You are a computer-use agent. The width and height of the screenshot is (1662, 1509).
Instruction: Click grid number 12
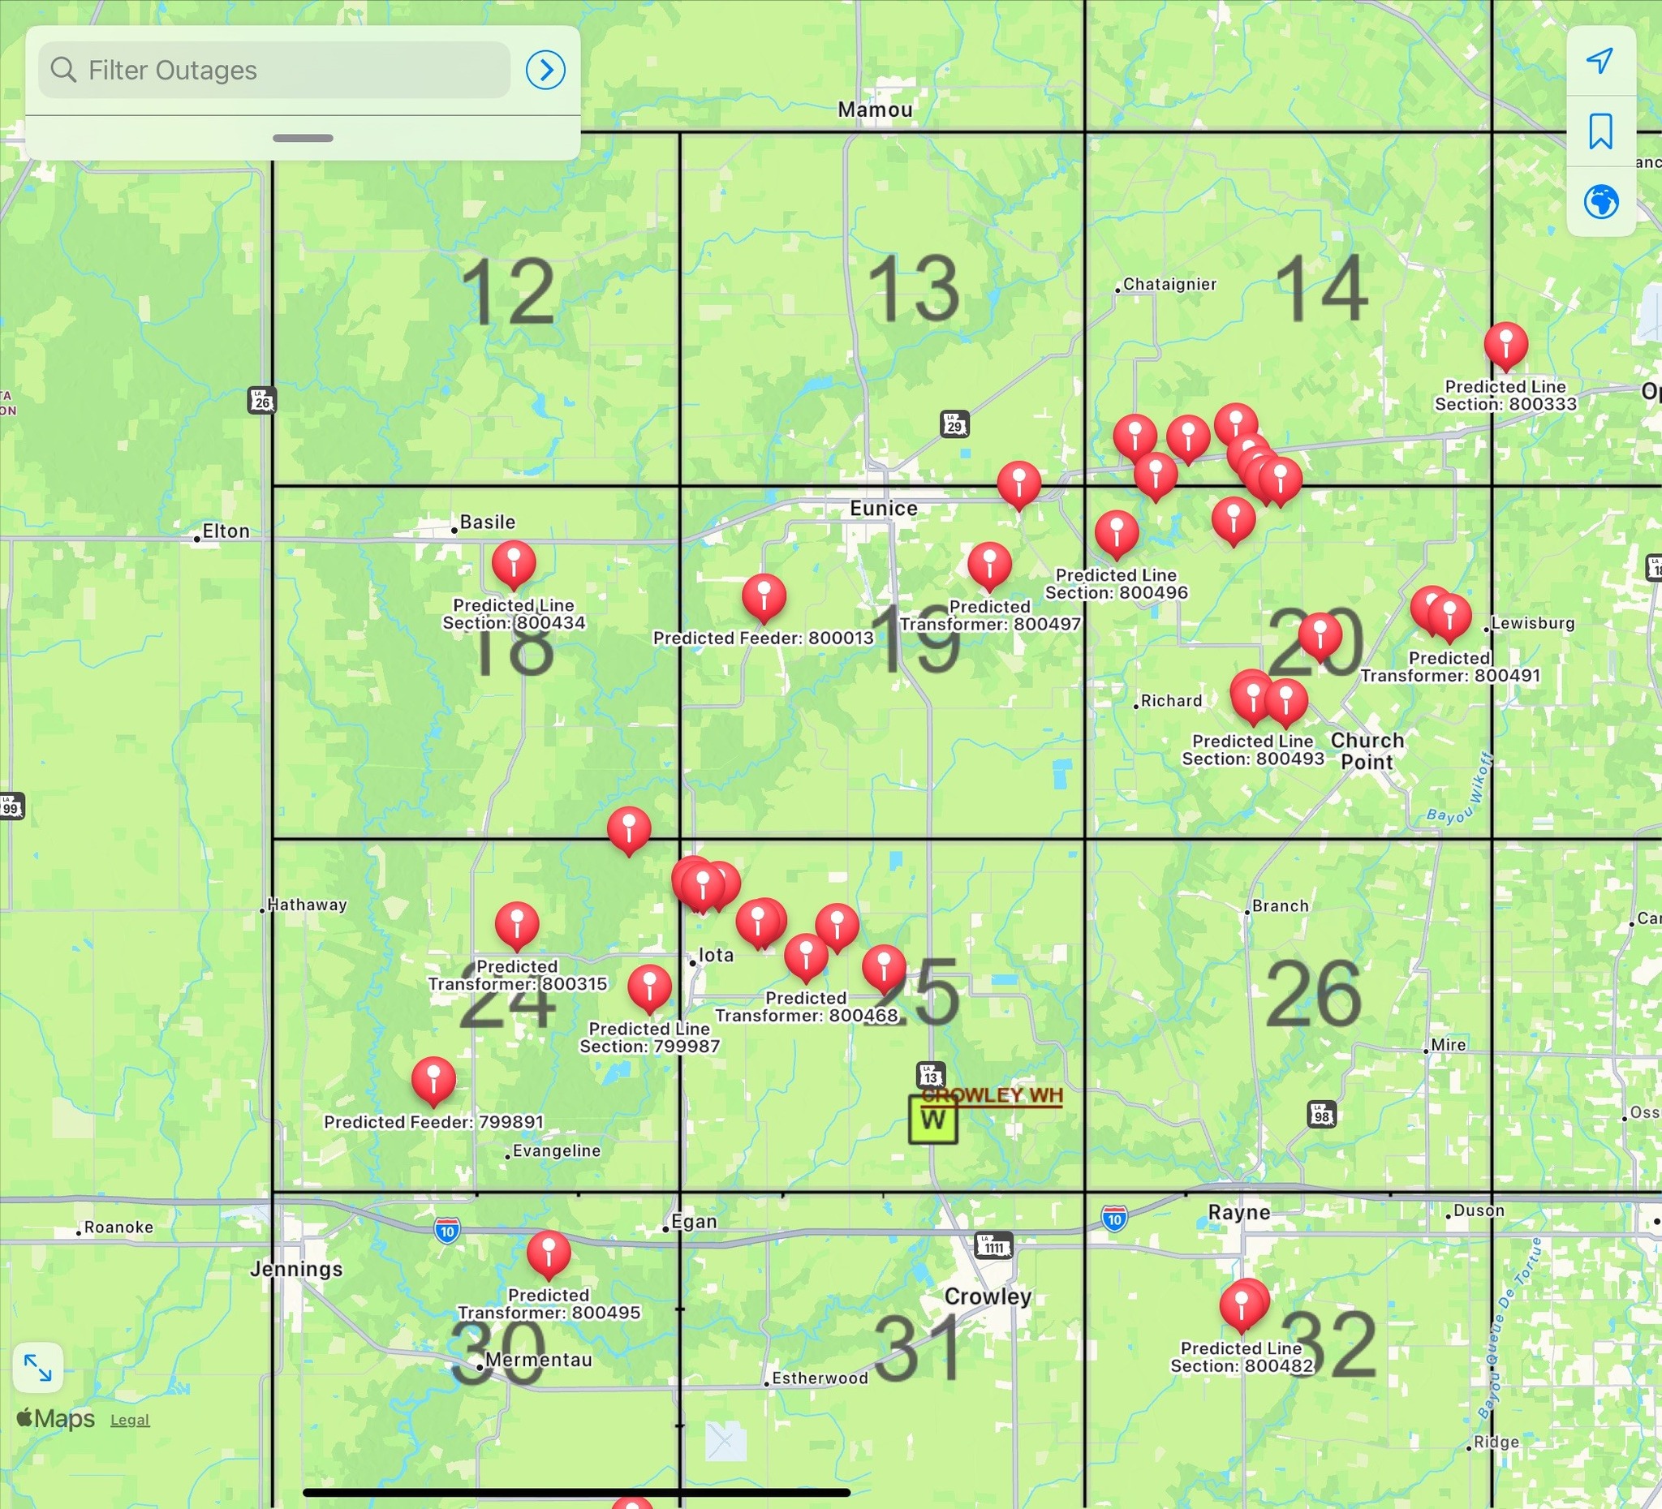507,292
